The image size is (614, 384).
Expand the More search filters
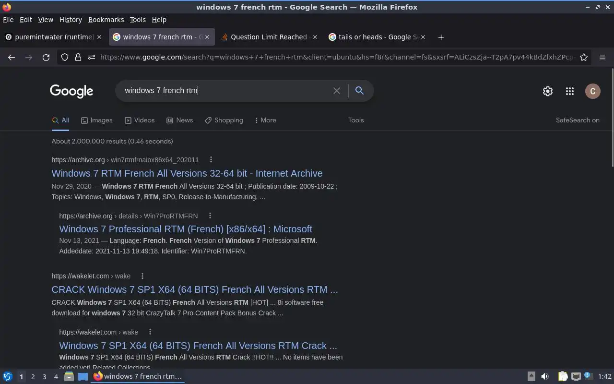tap(265, 120)
